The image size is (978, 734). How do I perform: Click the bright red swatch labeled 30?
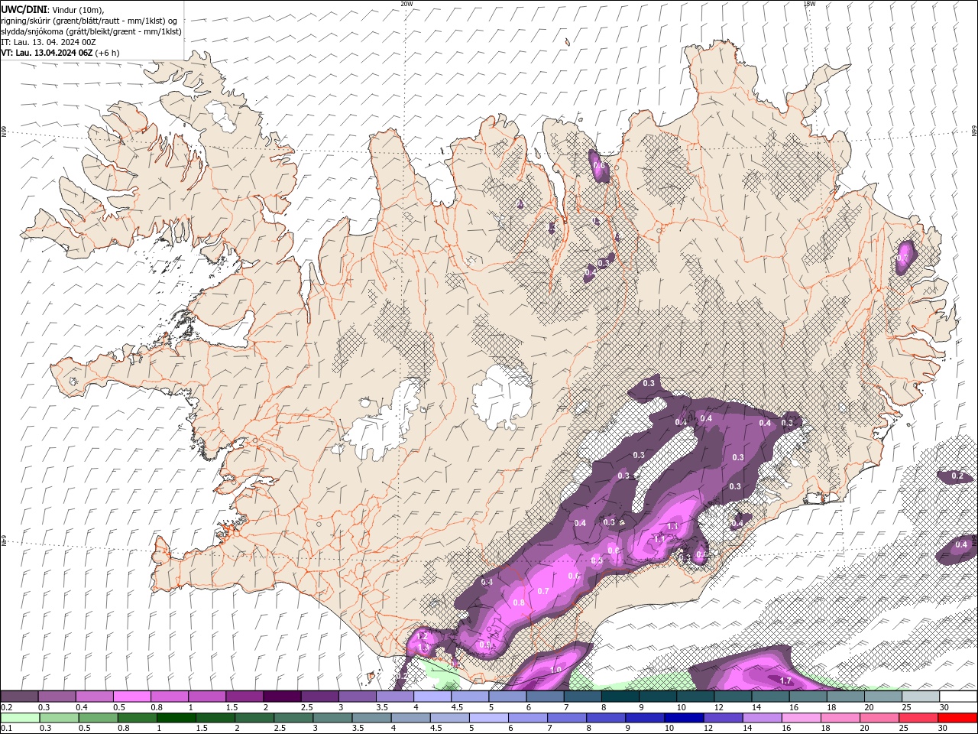[958, 718]
